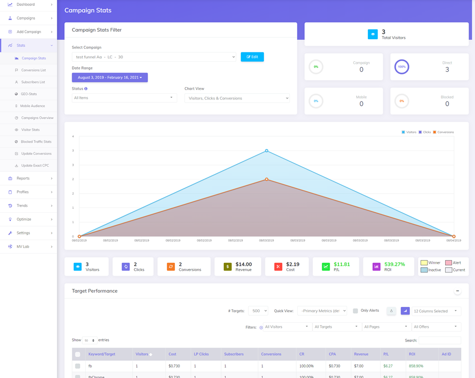The width and height of the screenshot is (475, 378).
Task: Open the Date Range picker
Action: pos(110,77)
